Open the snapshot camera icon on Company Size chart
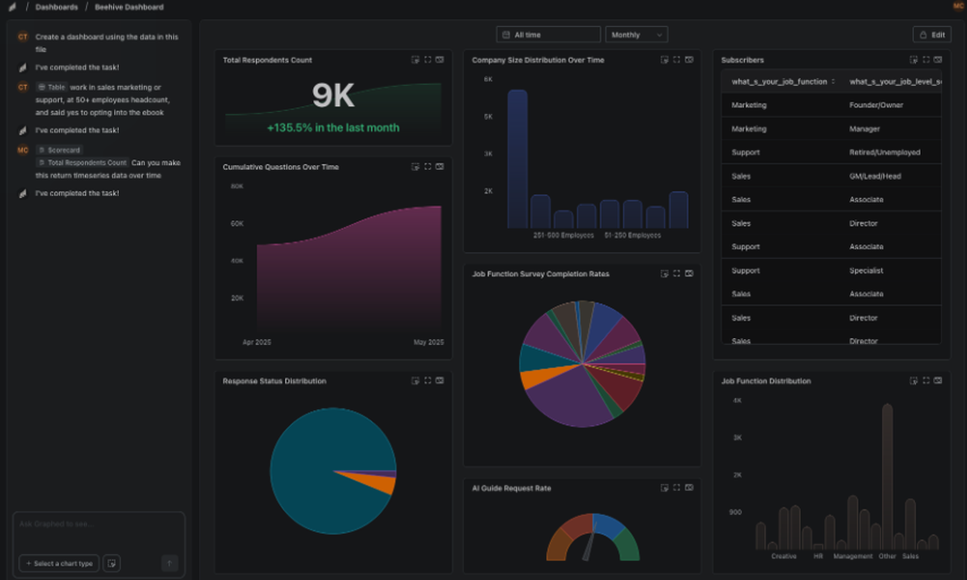967x580 pixels. tap(689, 59)
